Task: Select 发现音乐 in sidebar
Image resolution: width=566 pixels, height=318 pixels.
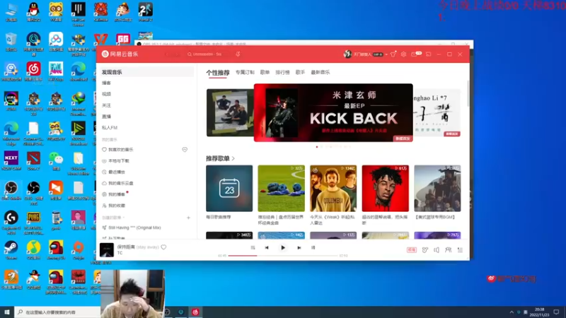Action: (x=146, y=72)
